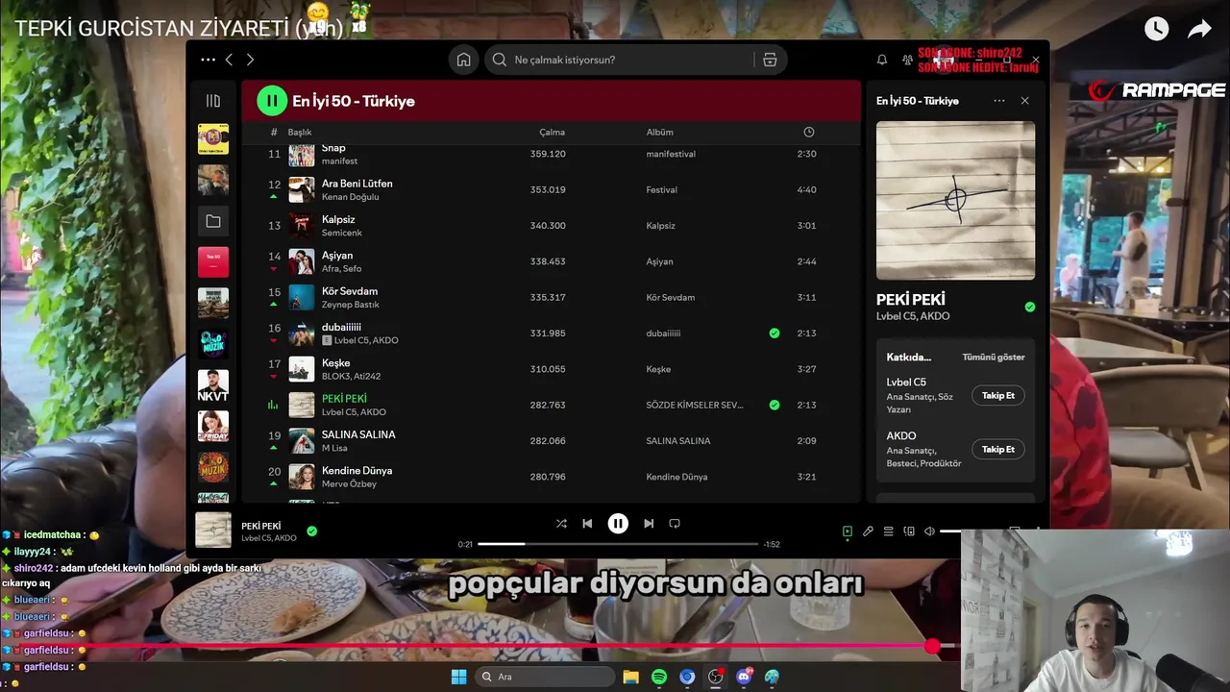
Task: Select the track 'SALINA SALINA'
Action: pyautogui.click(x=358, y=434)
